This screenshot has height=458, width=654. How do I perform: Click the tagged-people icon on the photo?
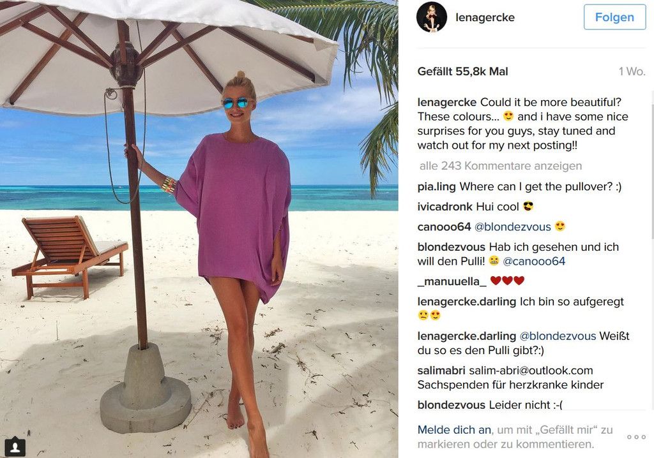pos(15,447)
